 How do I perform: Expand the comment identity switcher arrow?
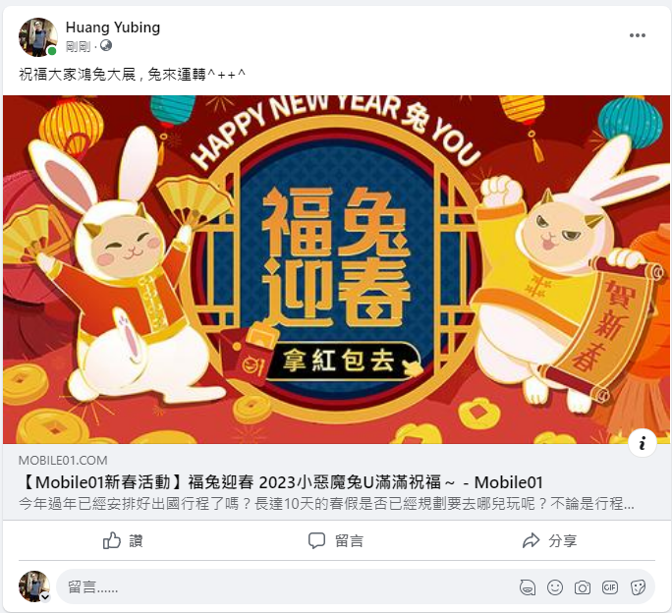click(45, 596)
